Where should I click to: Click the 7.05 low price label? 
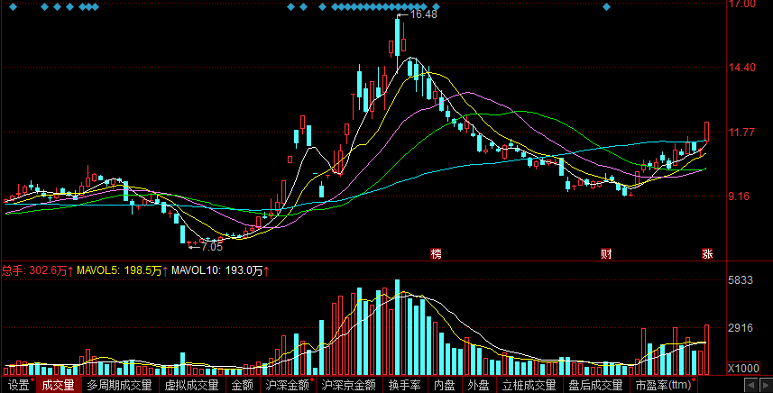(x=212, y=247)
